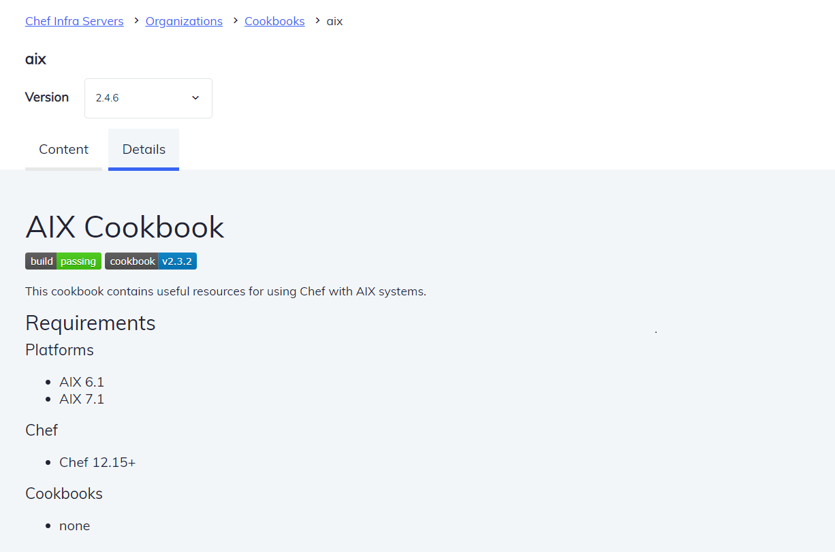Switch to the Content tab
The width and height of the screenshot is (835, 552).
(63, 149)
